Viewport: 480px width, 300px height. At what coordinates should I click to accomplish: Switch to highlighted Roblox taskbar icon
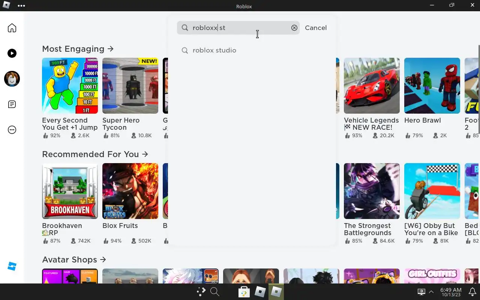(x=276, y=292)
